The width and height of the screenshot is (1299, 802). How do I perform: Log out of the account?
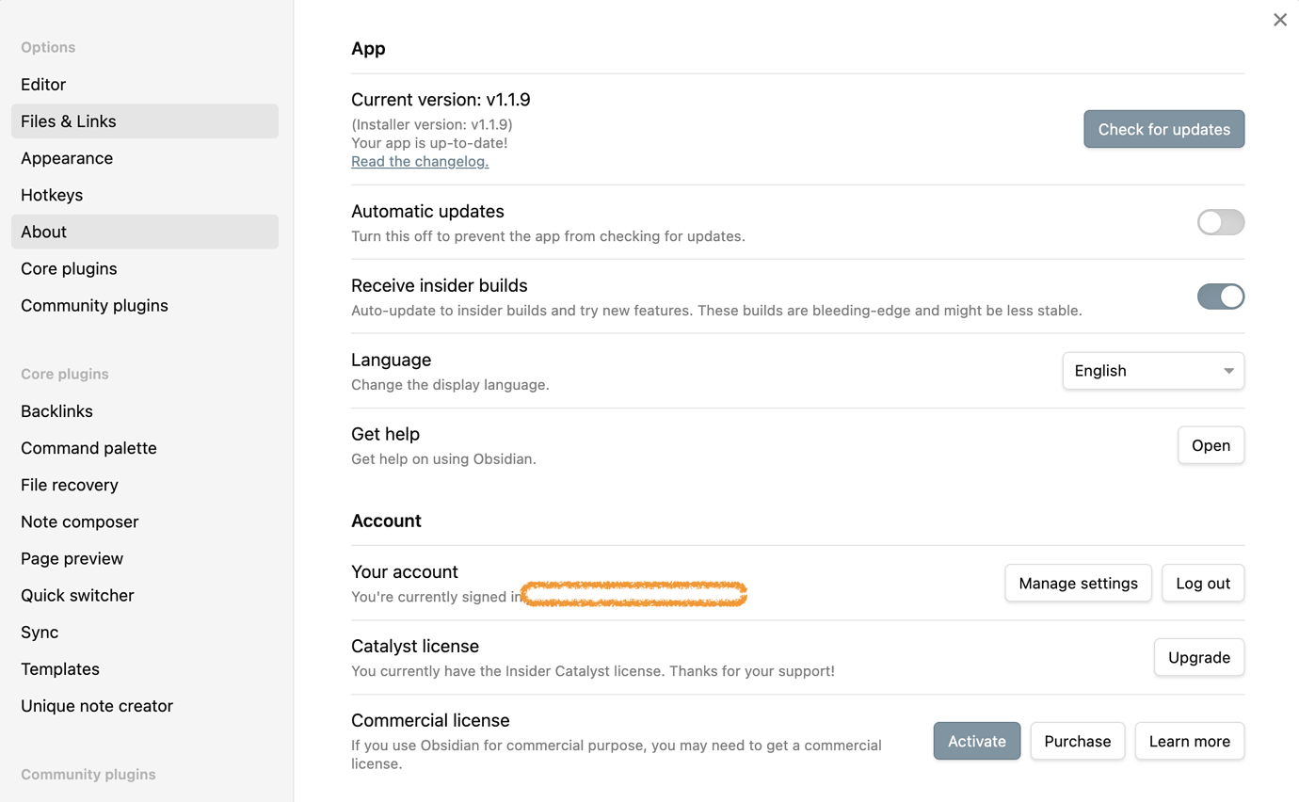(x=1202, y=584)
